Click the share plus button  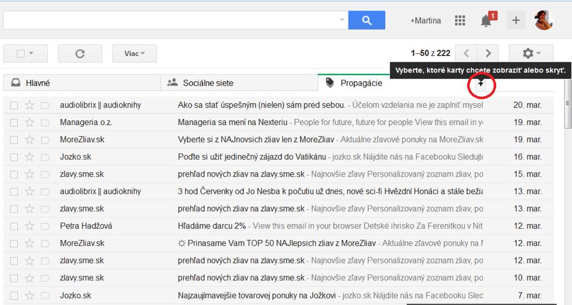point(516,21)
